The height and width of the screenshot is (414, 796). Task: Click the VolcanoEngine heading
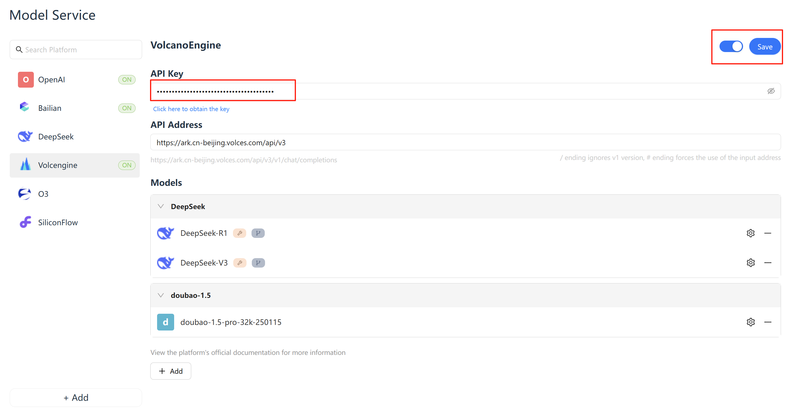(185, 45)
